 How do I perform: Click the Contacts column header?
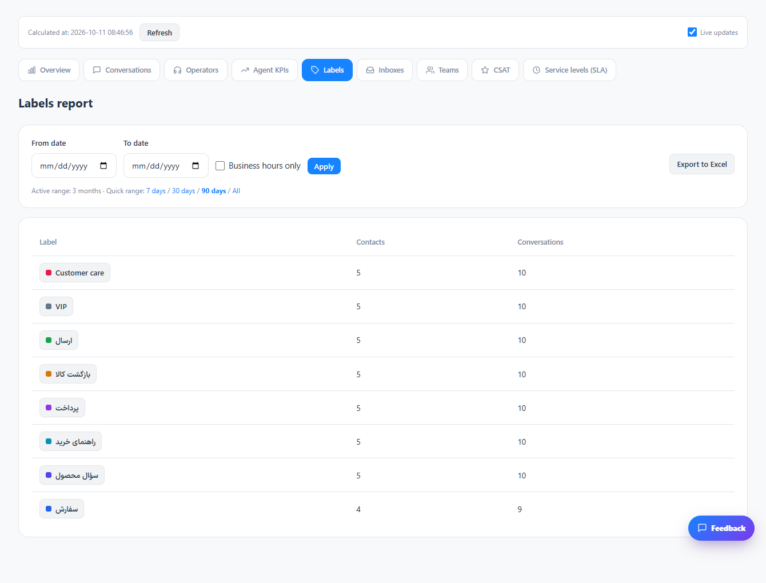[370, 242]
